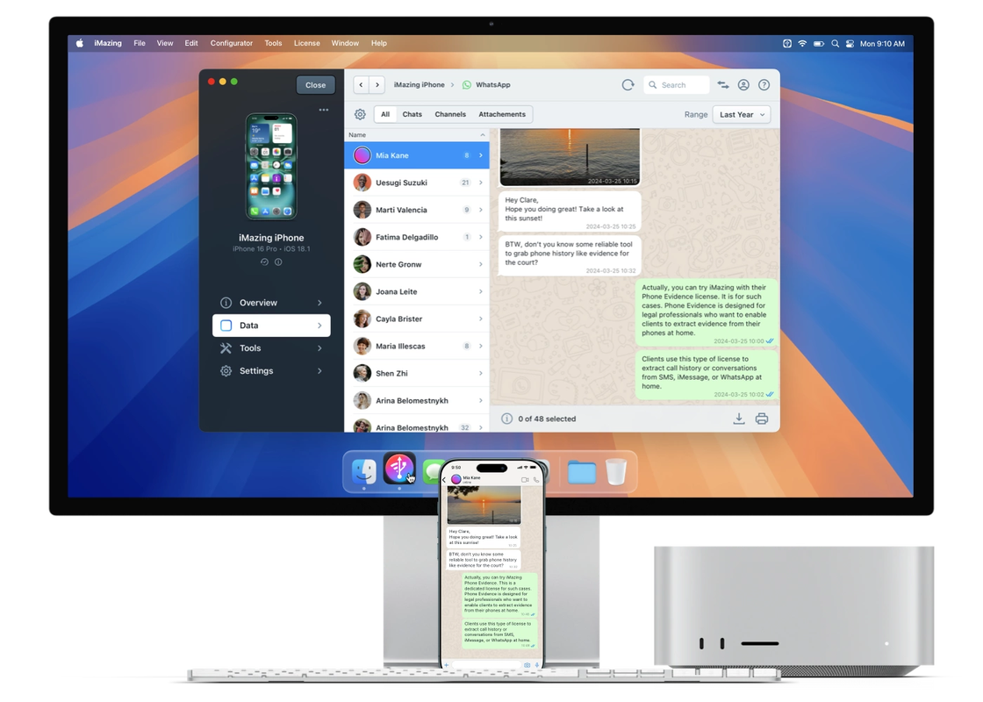This screenshot has height=702, width=983.
Task: Click the forward navigation arrow in iMazing toolbar
Action: click(377, 84)
